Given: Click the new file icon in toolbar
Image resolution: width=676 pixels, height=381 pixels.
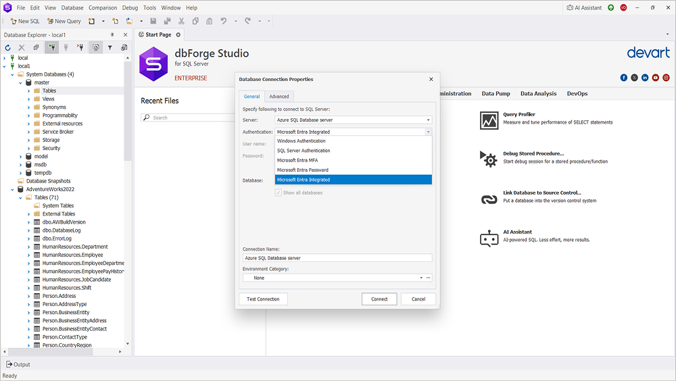Looking at the screenshot, I should (x=115, y=21).
